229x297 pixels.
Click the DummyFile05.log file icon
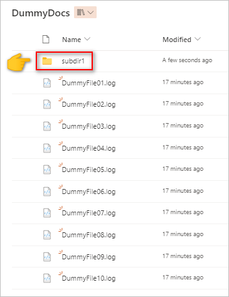(47, 170)
